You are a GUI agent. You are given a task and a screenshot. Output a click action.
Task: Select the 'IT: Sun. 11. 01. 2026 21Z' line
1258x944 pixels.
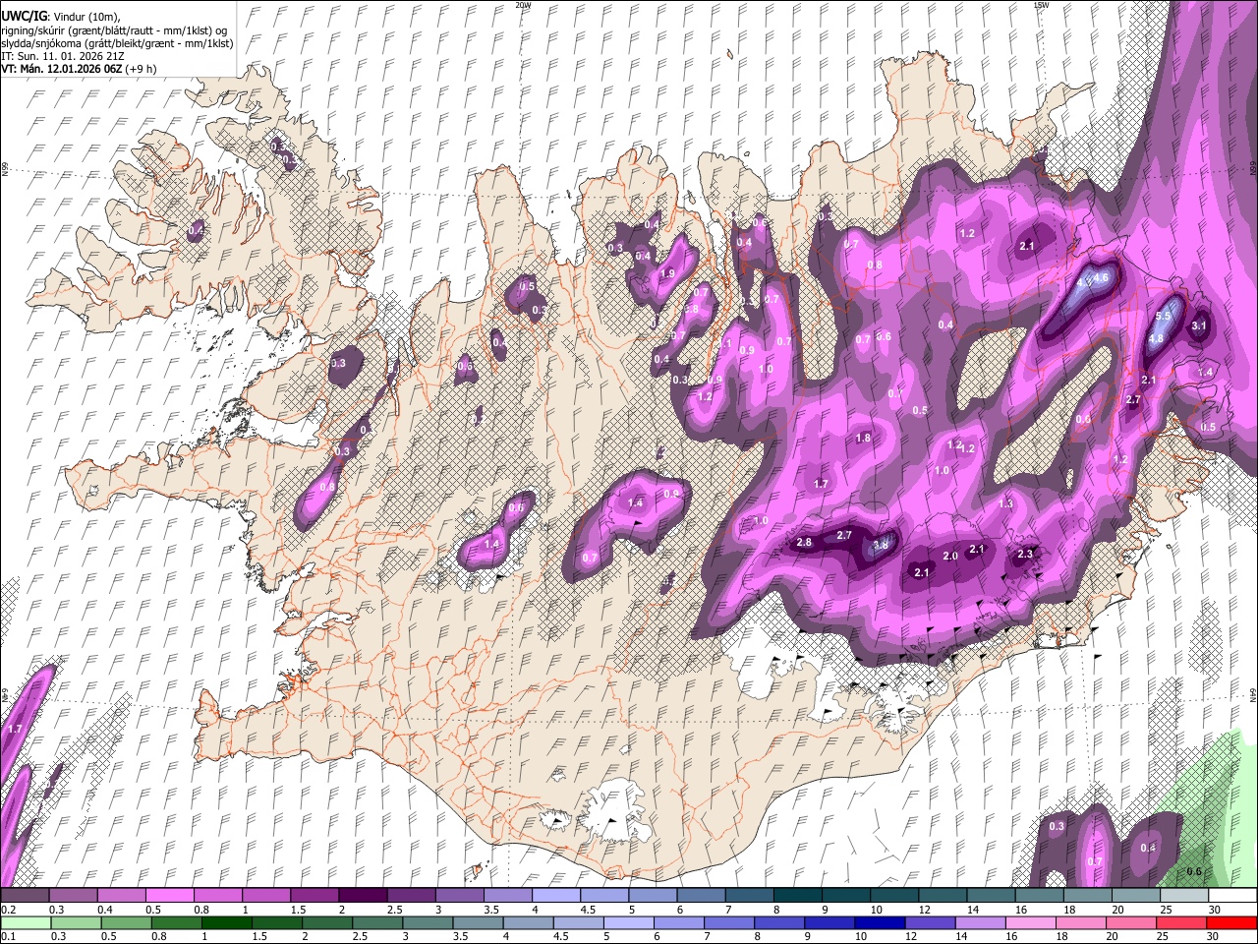pyautogui.click(x=63, y=56)
